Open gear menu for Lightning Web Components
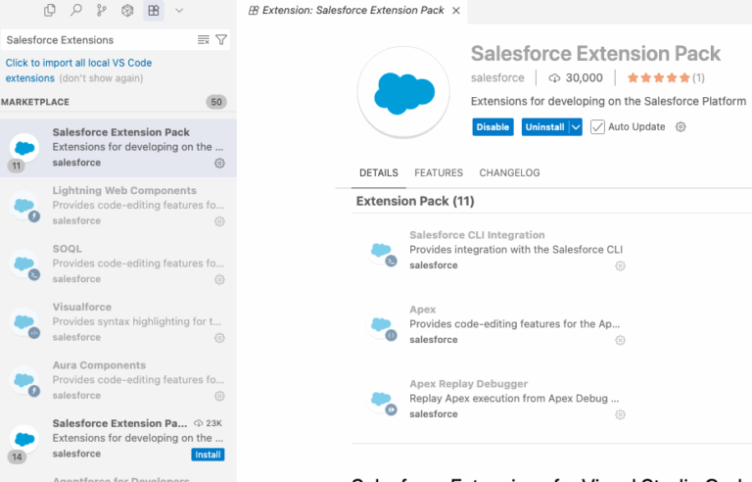 219,221
